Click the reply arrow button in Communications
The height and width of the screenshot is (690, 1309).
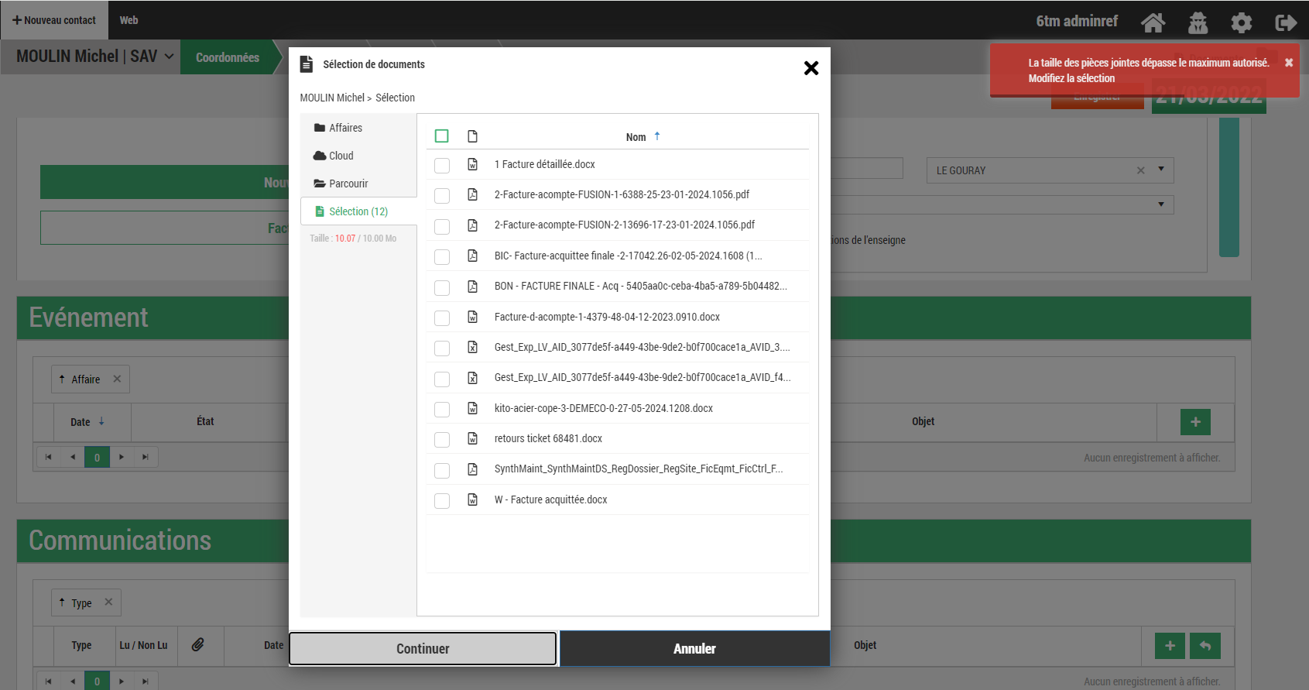pos(1205,646)
